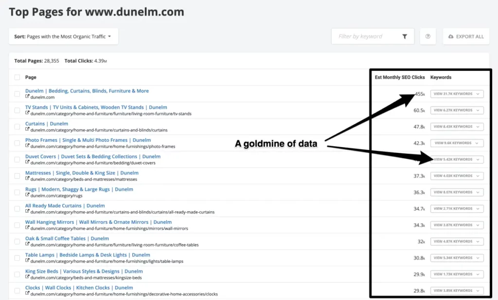Viewport: 498px width, 300px height.
Task: Open View 4.87K Keywords dropdown
Action: [457, 242]
